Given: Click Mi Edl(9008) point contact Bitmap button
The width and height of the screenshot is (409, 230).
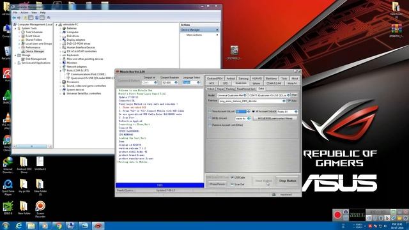Looking at the screenshot, I should (275, 118).
